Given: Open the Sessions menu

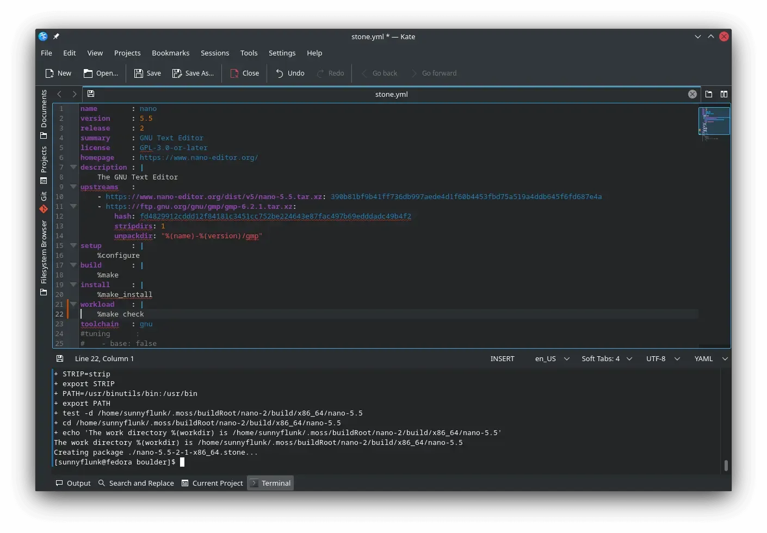Looking at the screenshot, I should [215, 53].
